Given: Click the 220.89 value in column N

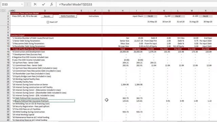Looking at the screenshot, I should click(x=209, y=52).
